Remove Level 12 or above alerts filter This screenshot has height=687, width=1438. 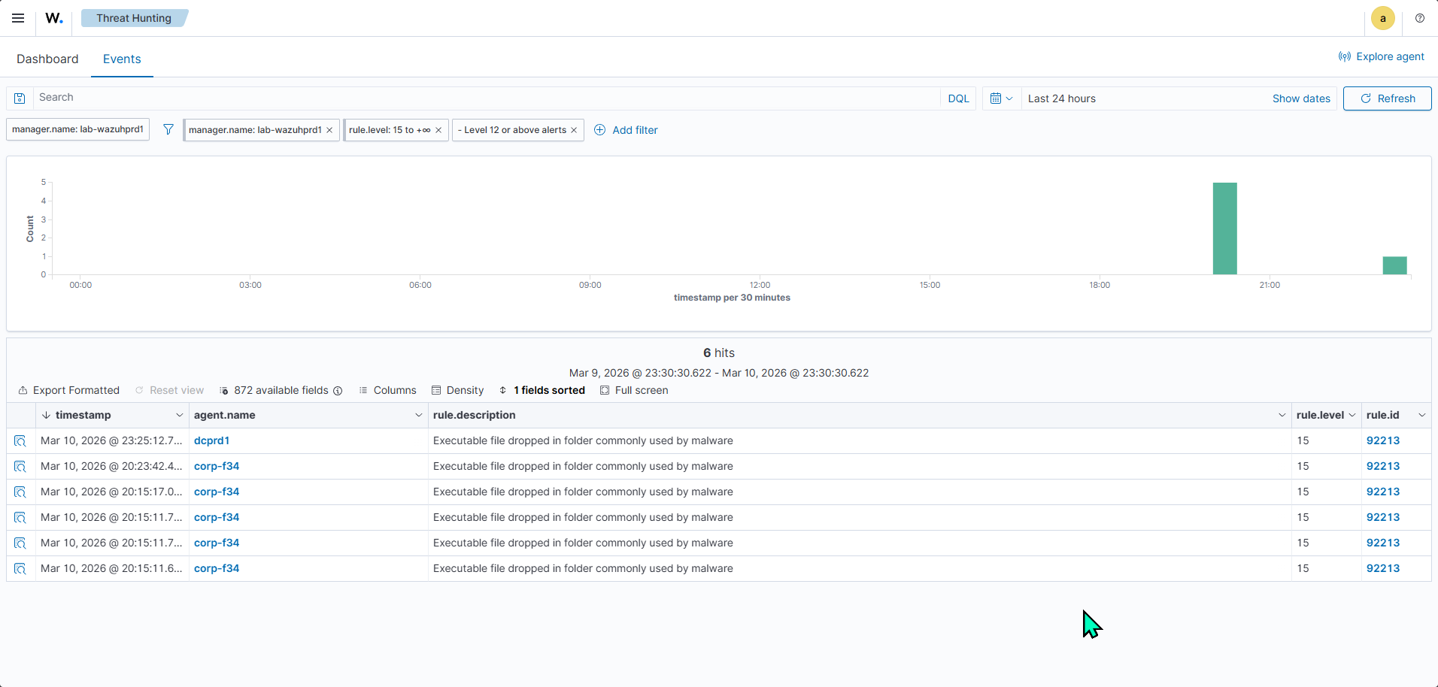[574, 130]
